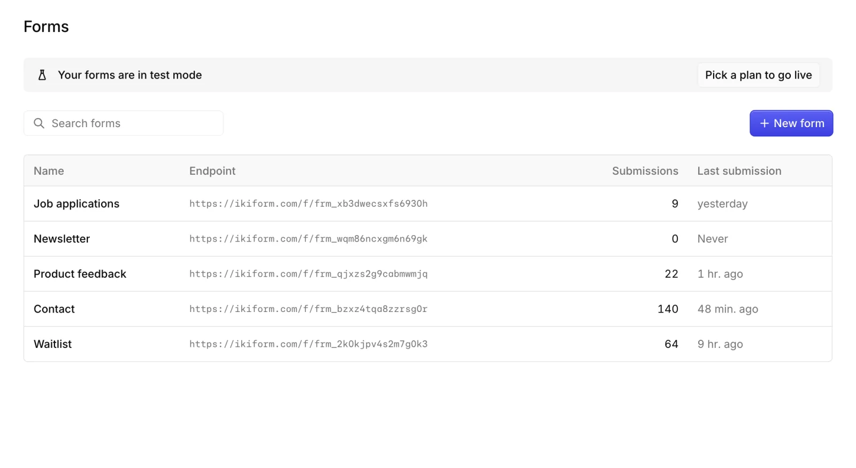The image size is (856, 468).
Task: Select the Product feedback endpoint URL
Action: tap(308, 274)
